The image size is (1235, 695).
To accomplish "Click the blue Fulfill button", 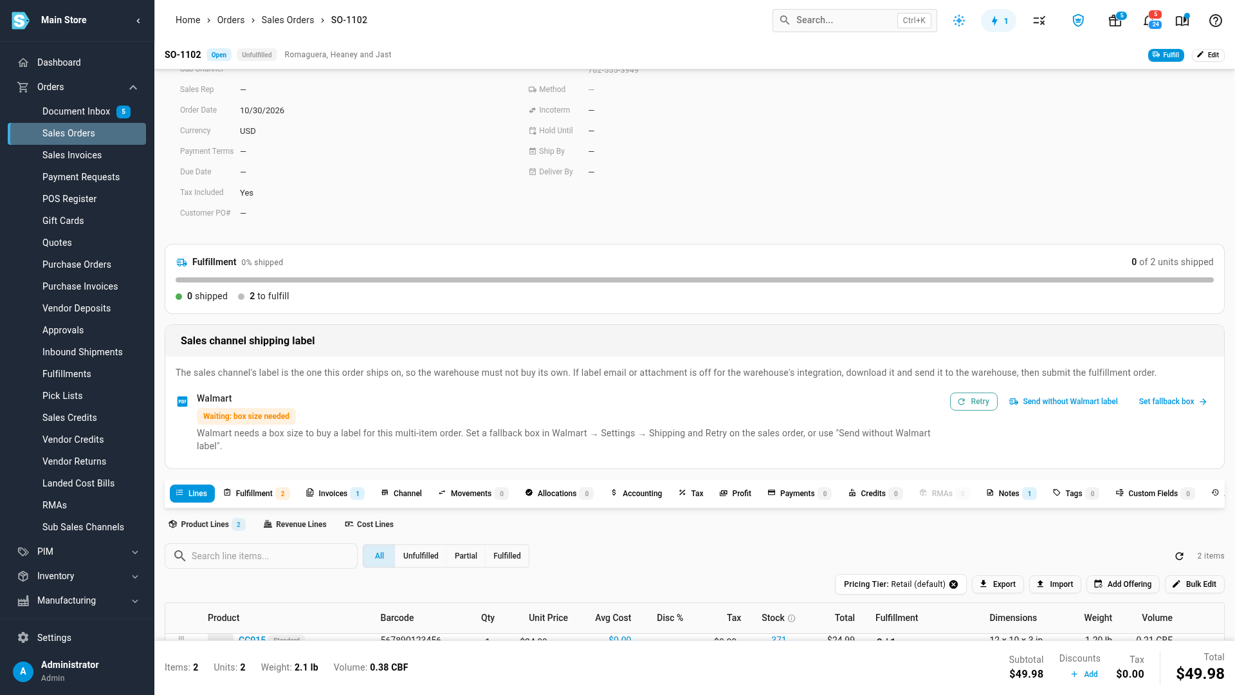I will click(1166, 55).
